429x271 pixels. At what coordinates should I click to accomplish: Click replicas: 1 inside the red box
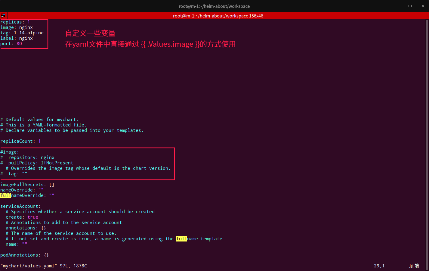[15, 22]
